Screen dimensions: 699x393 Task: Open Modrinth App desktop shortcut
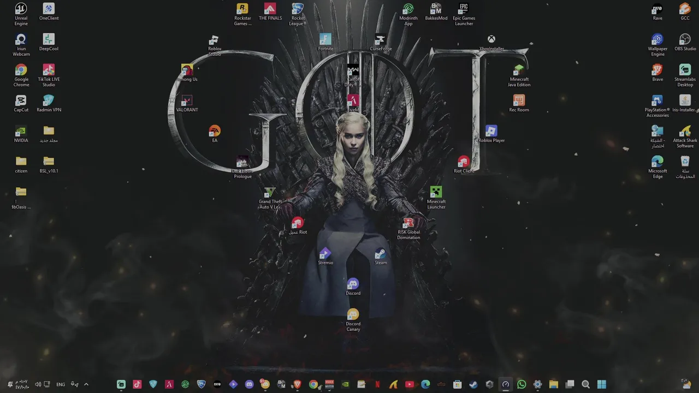tap(408, 14)
